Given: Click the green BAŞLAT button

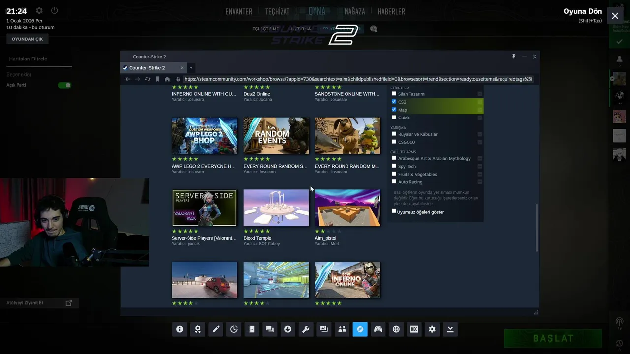Looking at the screenshot, I should [553, 338].
